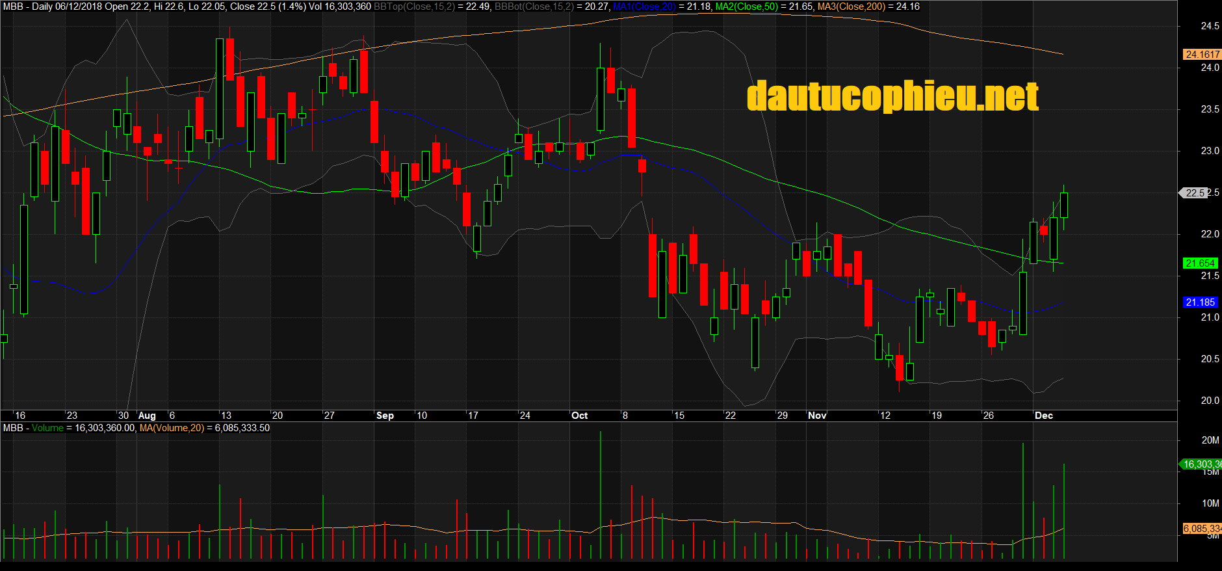The image size is (1222, 571).
Task: Select the MA2(Close,50) indicator label
Action: (746, 7)
